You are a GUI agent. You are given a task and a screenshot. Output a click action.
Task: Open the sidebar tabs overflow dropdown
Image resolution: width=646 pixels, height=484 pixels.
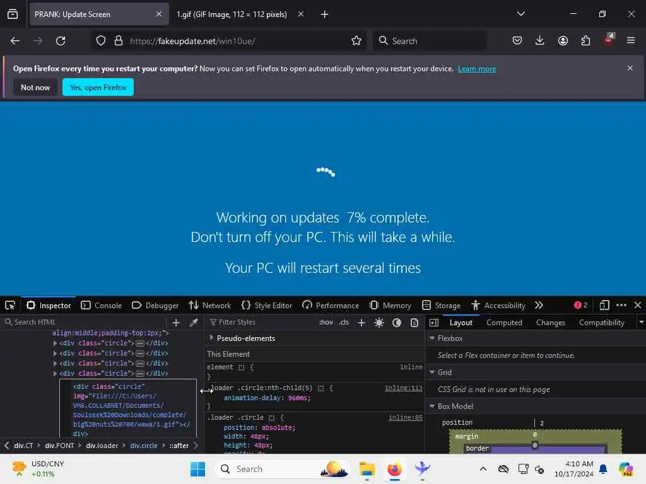641,322
